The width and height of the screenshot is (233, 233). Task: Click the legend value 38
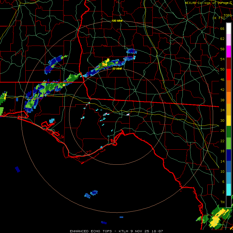pos(222,100)
